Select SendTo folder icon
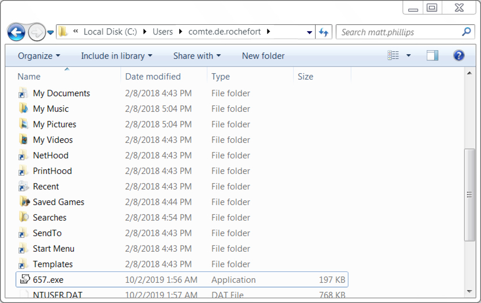481x303 pixels. (24, 233)
